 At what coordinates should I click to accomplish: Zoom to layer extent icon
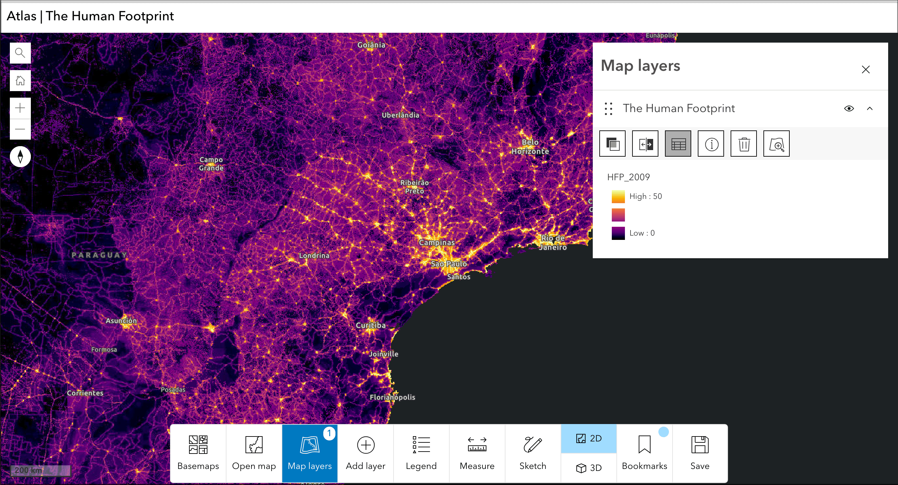pyautogui.click(x=776, y=144)
